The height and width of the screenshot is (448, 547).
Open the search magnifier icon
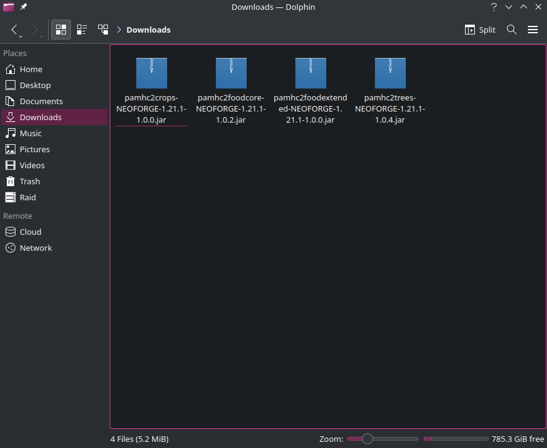[511, 30]
